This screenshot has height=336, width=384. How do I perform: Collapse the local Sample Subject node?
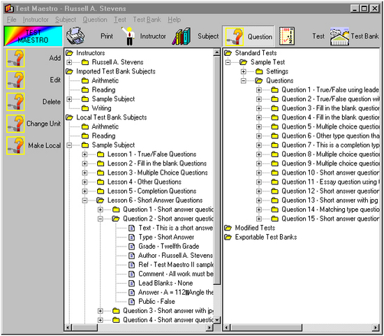tap(69, 145)
